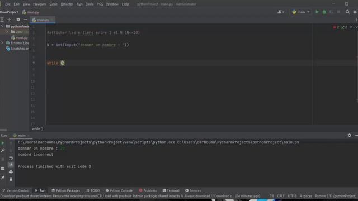
Task: Click the Collapse All icon in the Project panel
Action: pyautogui.click(x=9, y=20)
